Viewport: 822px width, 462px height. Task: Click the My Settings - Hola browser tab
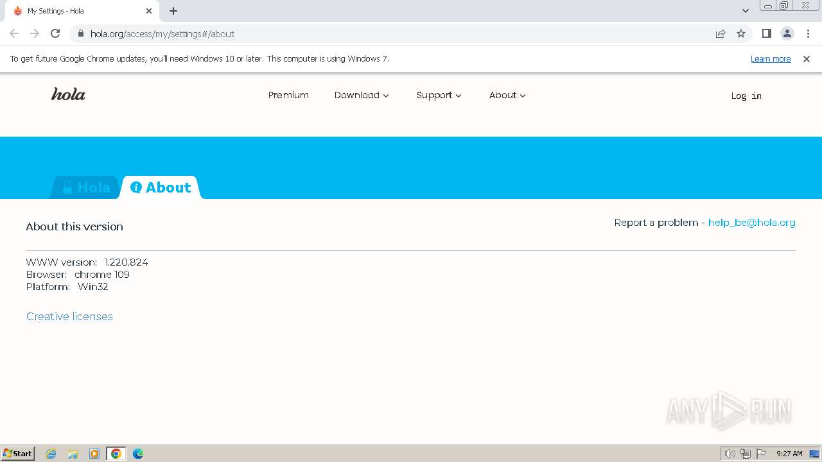tap(82, 11)
